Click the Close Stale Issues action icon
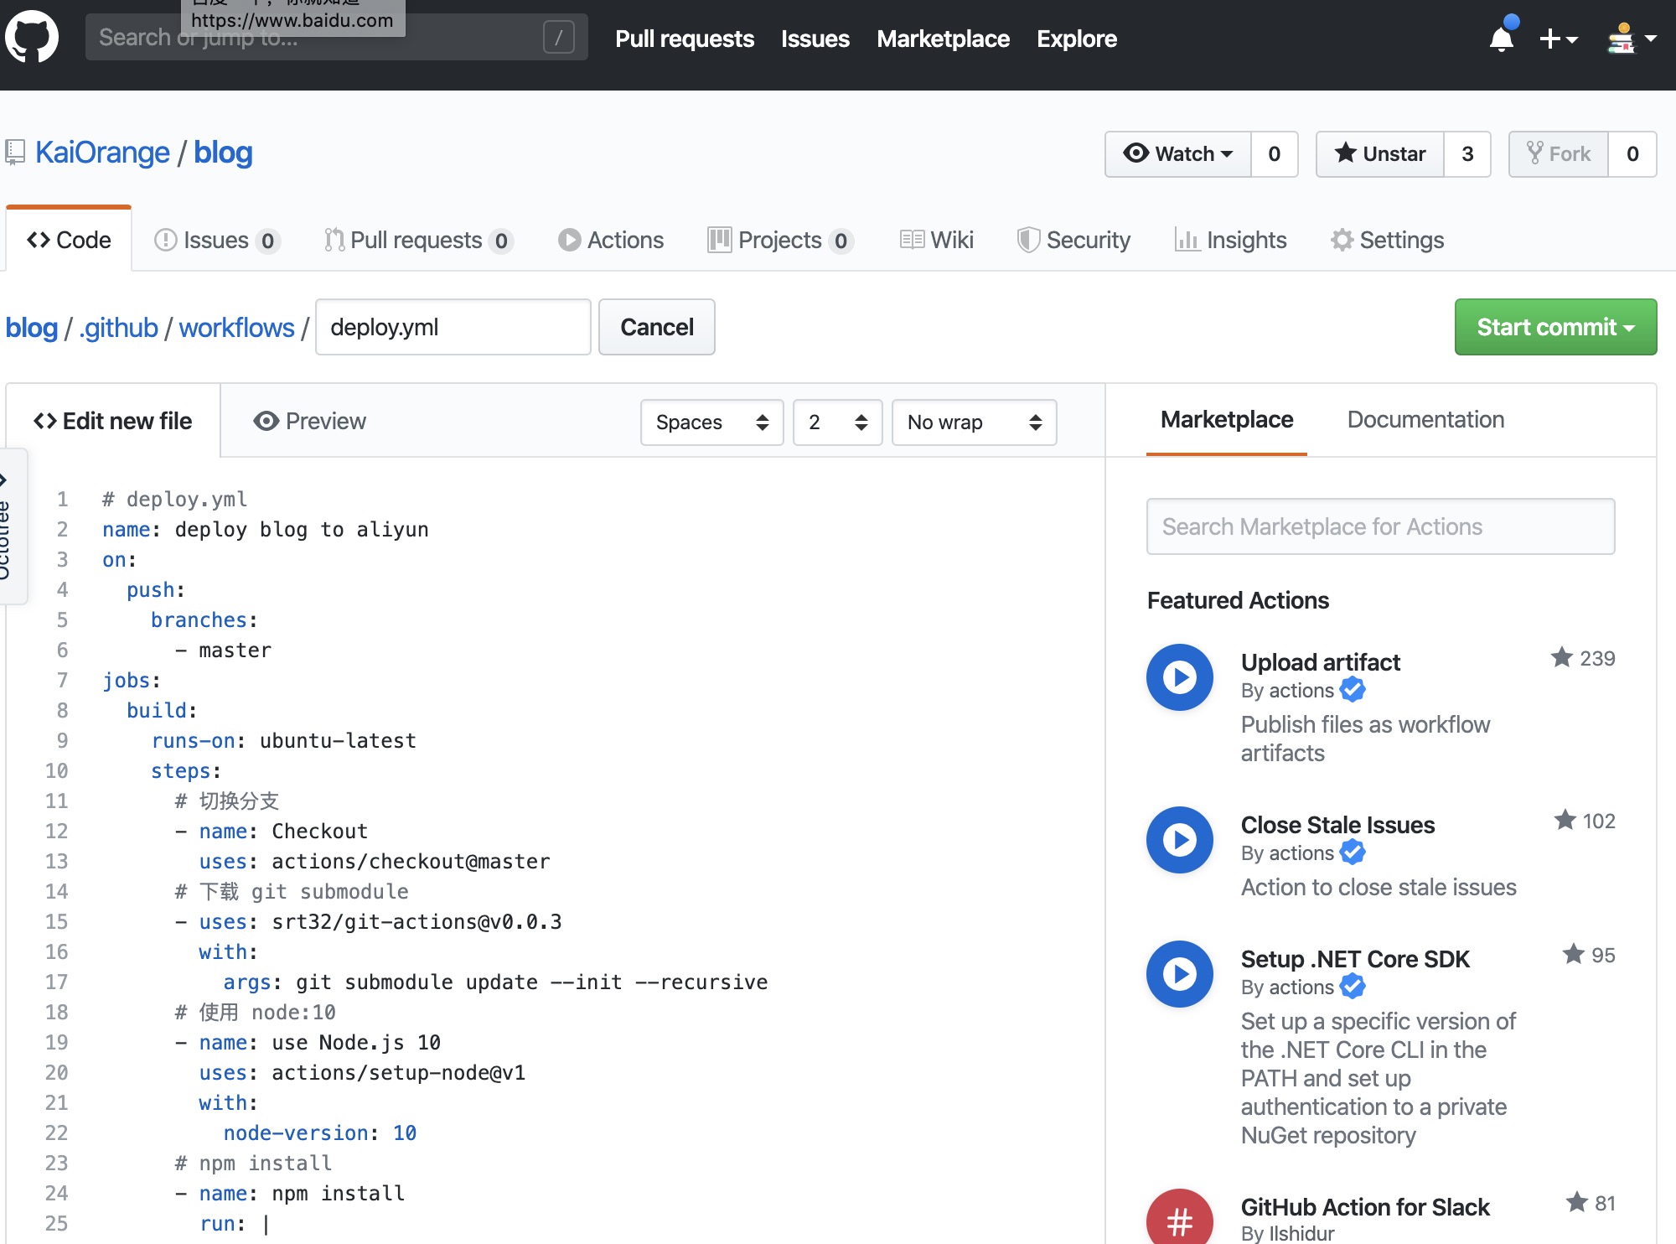 tap(1180, 840)
